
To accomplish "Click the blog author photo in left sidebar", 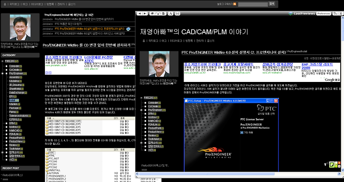I will [x=20, y=27].
